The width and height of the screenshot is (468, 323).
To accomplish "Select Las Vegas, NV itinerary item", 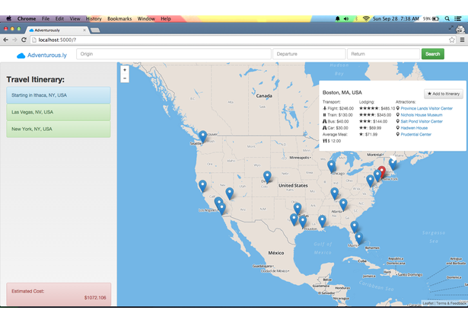I will pyautogui.click(x=59, y=112).
